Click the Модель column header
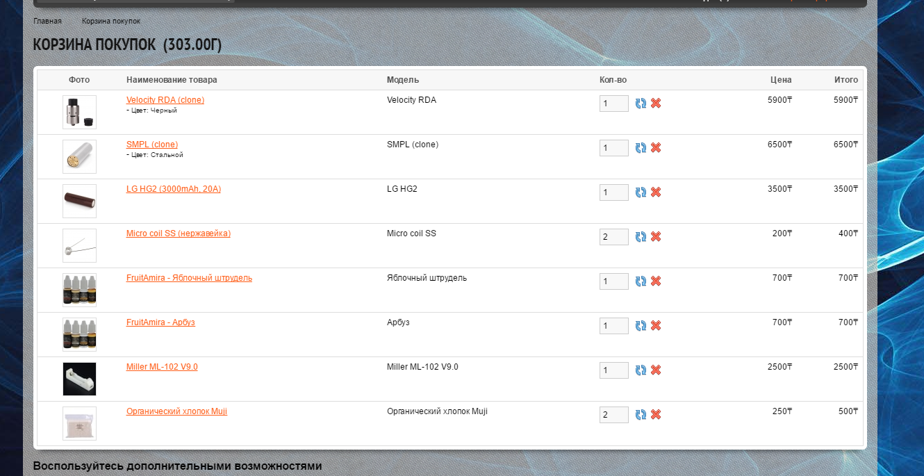The image size is (924, 476). pyautogui.click(x=403, y=80)
